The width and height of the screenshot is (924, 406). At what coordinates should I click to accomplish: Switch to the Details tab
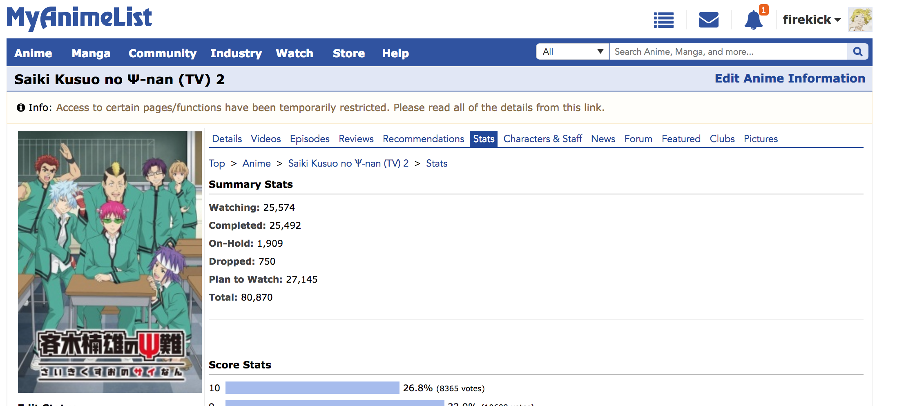tap(227, 139)
